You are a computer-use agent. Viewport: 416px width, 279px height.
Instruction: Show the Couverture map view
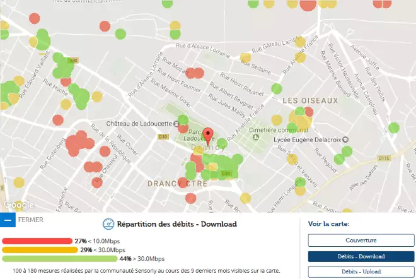point(361,240)
